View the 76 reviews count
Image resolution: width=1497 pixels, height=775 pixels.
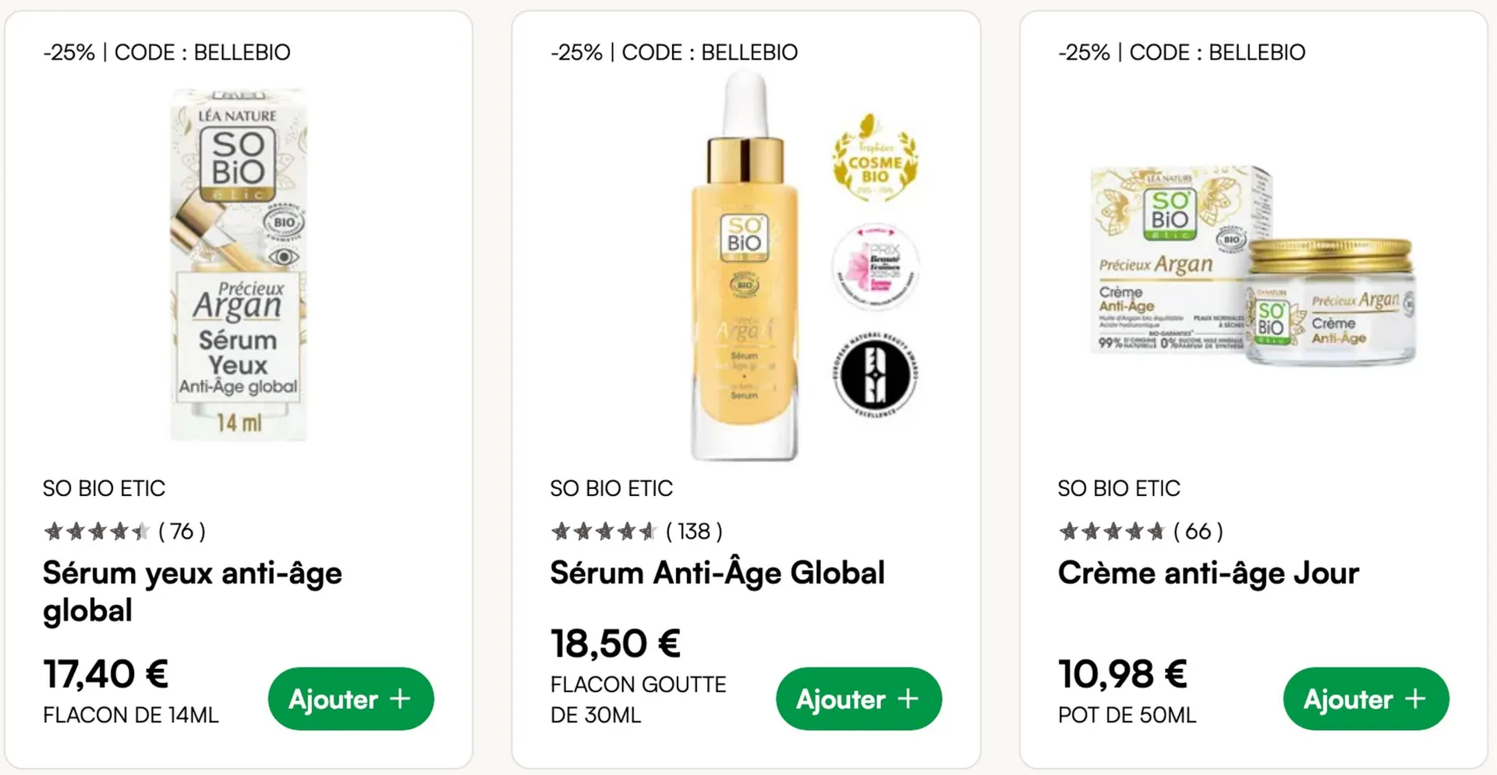pyautogui.click(x=182, y=532)
